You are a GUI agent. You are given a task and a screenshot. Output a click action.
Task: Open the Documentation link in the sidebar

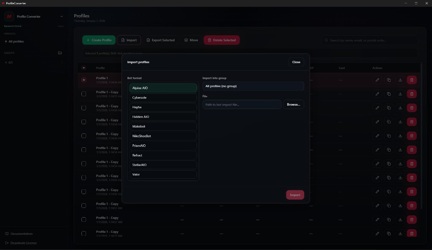pyautogui.click(x=19, y=234)
